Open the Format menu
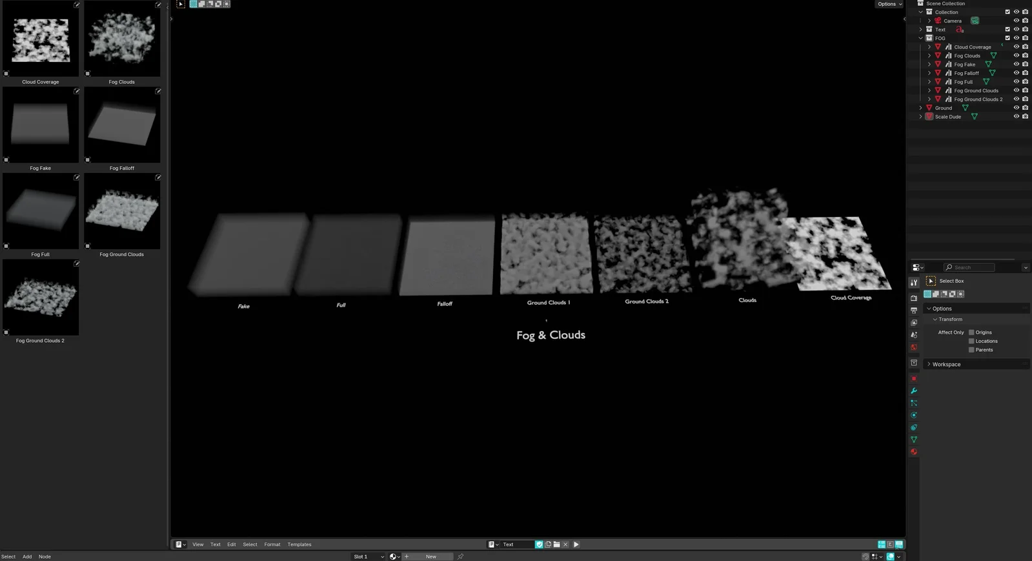 click(x=272, y=544)
